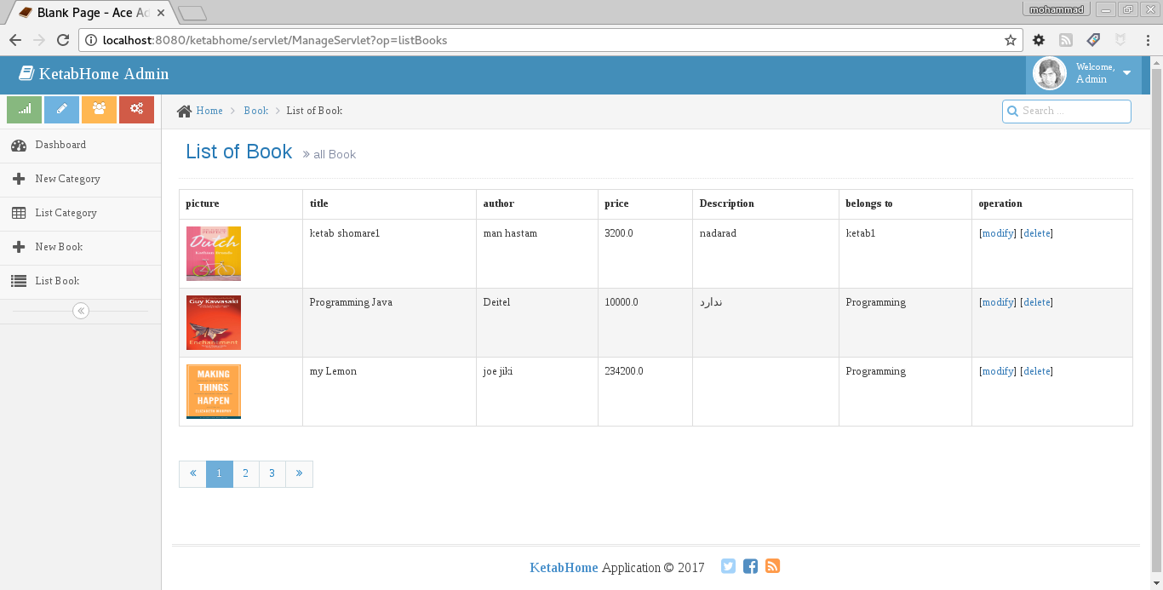Open Chrome three-dot menu
The width and height of the screenshot is (1163, 590).
(1149, 40)
